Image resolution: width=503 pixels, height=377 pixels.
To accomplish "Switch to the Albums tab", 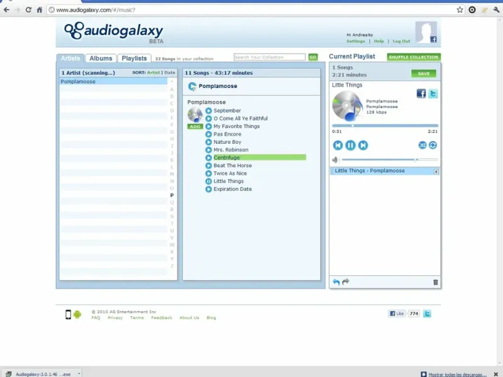I will tap(101, 58).
